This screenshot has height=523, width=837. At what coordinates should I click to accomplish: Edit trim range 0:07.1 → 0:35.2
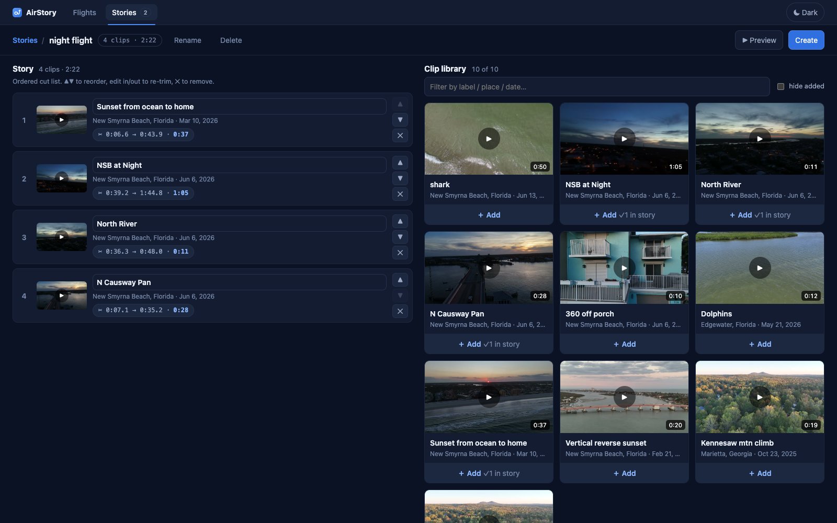tap(143, 310)
